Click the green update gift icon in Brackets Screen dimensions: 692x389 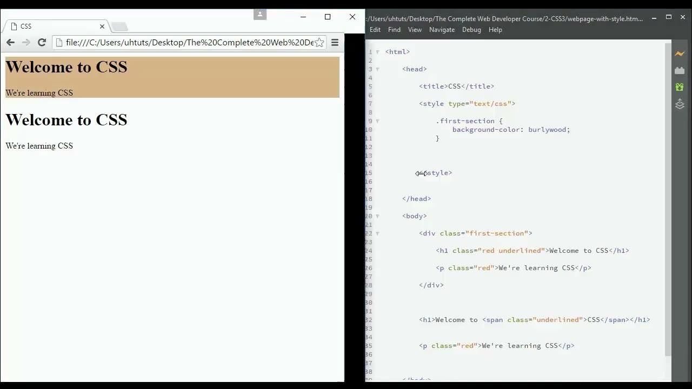[x=680, y=87]
